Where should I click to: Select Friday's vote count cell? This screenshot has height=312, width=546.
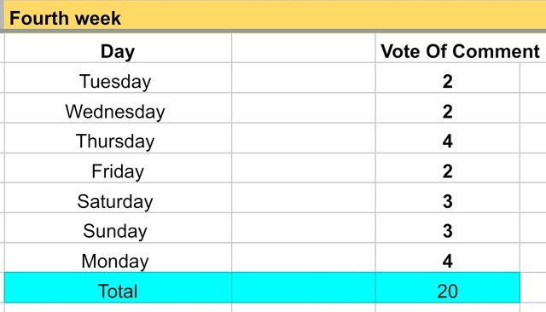click(448, 168)
